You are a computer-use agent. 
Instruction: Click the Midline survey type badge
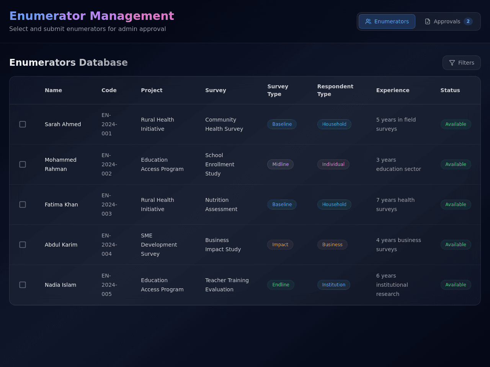pos(280,164)
